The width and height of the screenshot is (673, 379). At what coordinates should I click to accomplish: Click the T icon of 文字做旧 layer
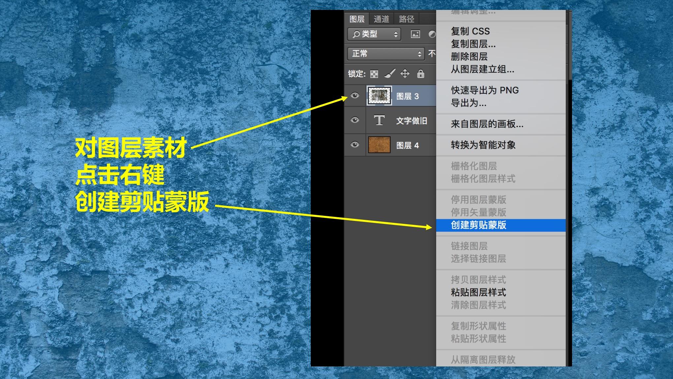(x=379, y=121)
